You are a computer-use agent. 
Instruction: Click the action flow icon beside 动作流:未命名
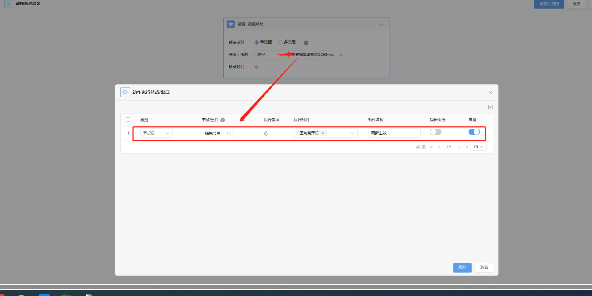click(8, 4)
